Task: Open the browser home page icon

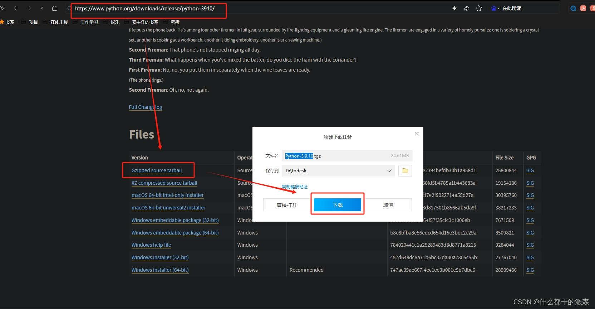Action: (x=55, y=8)
